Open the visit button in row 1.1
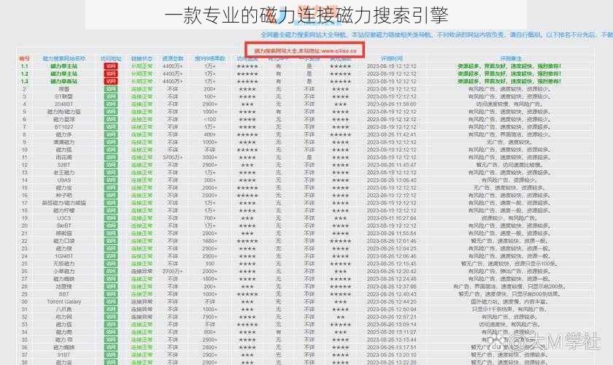This screenshot has width=613, height=365. click(111, 66)
